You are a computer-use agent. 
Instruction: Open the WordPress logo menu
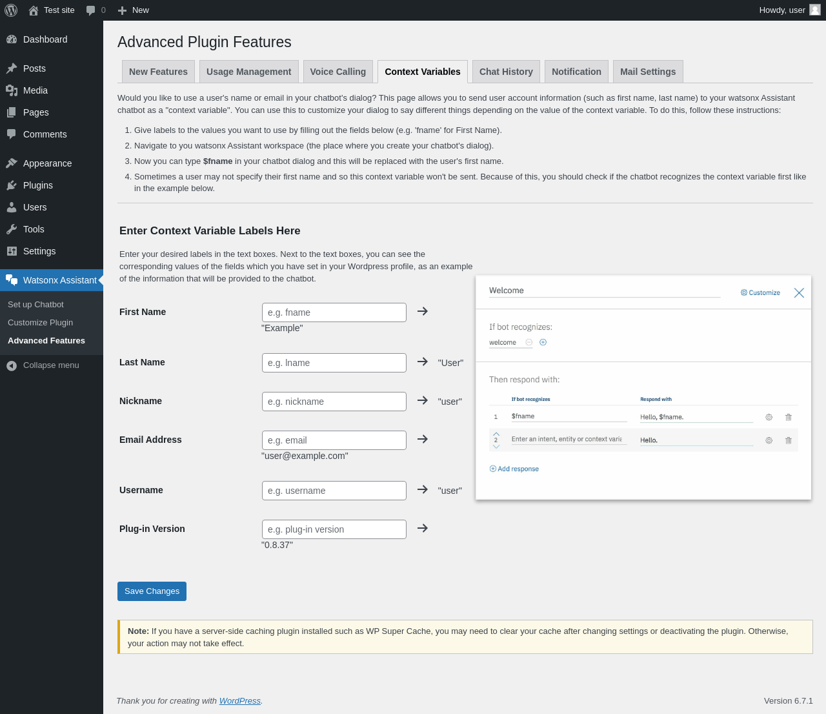point(11,10)
